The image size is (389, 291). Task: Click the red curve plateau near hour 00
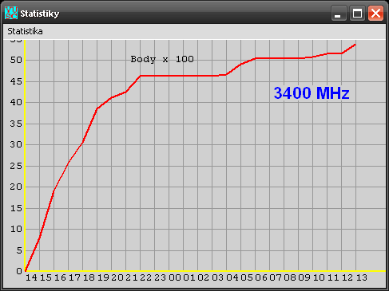click(175, 76)
